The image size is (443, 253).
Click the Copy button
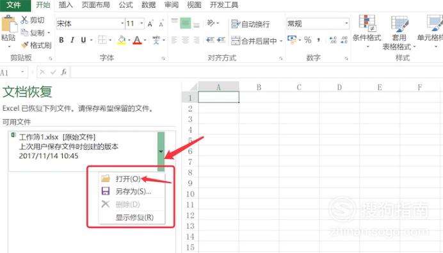click(x=32, y=33)
